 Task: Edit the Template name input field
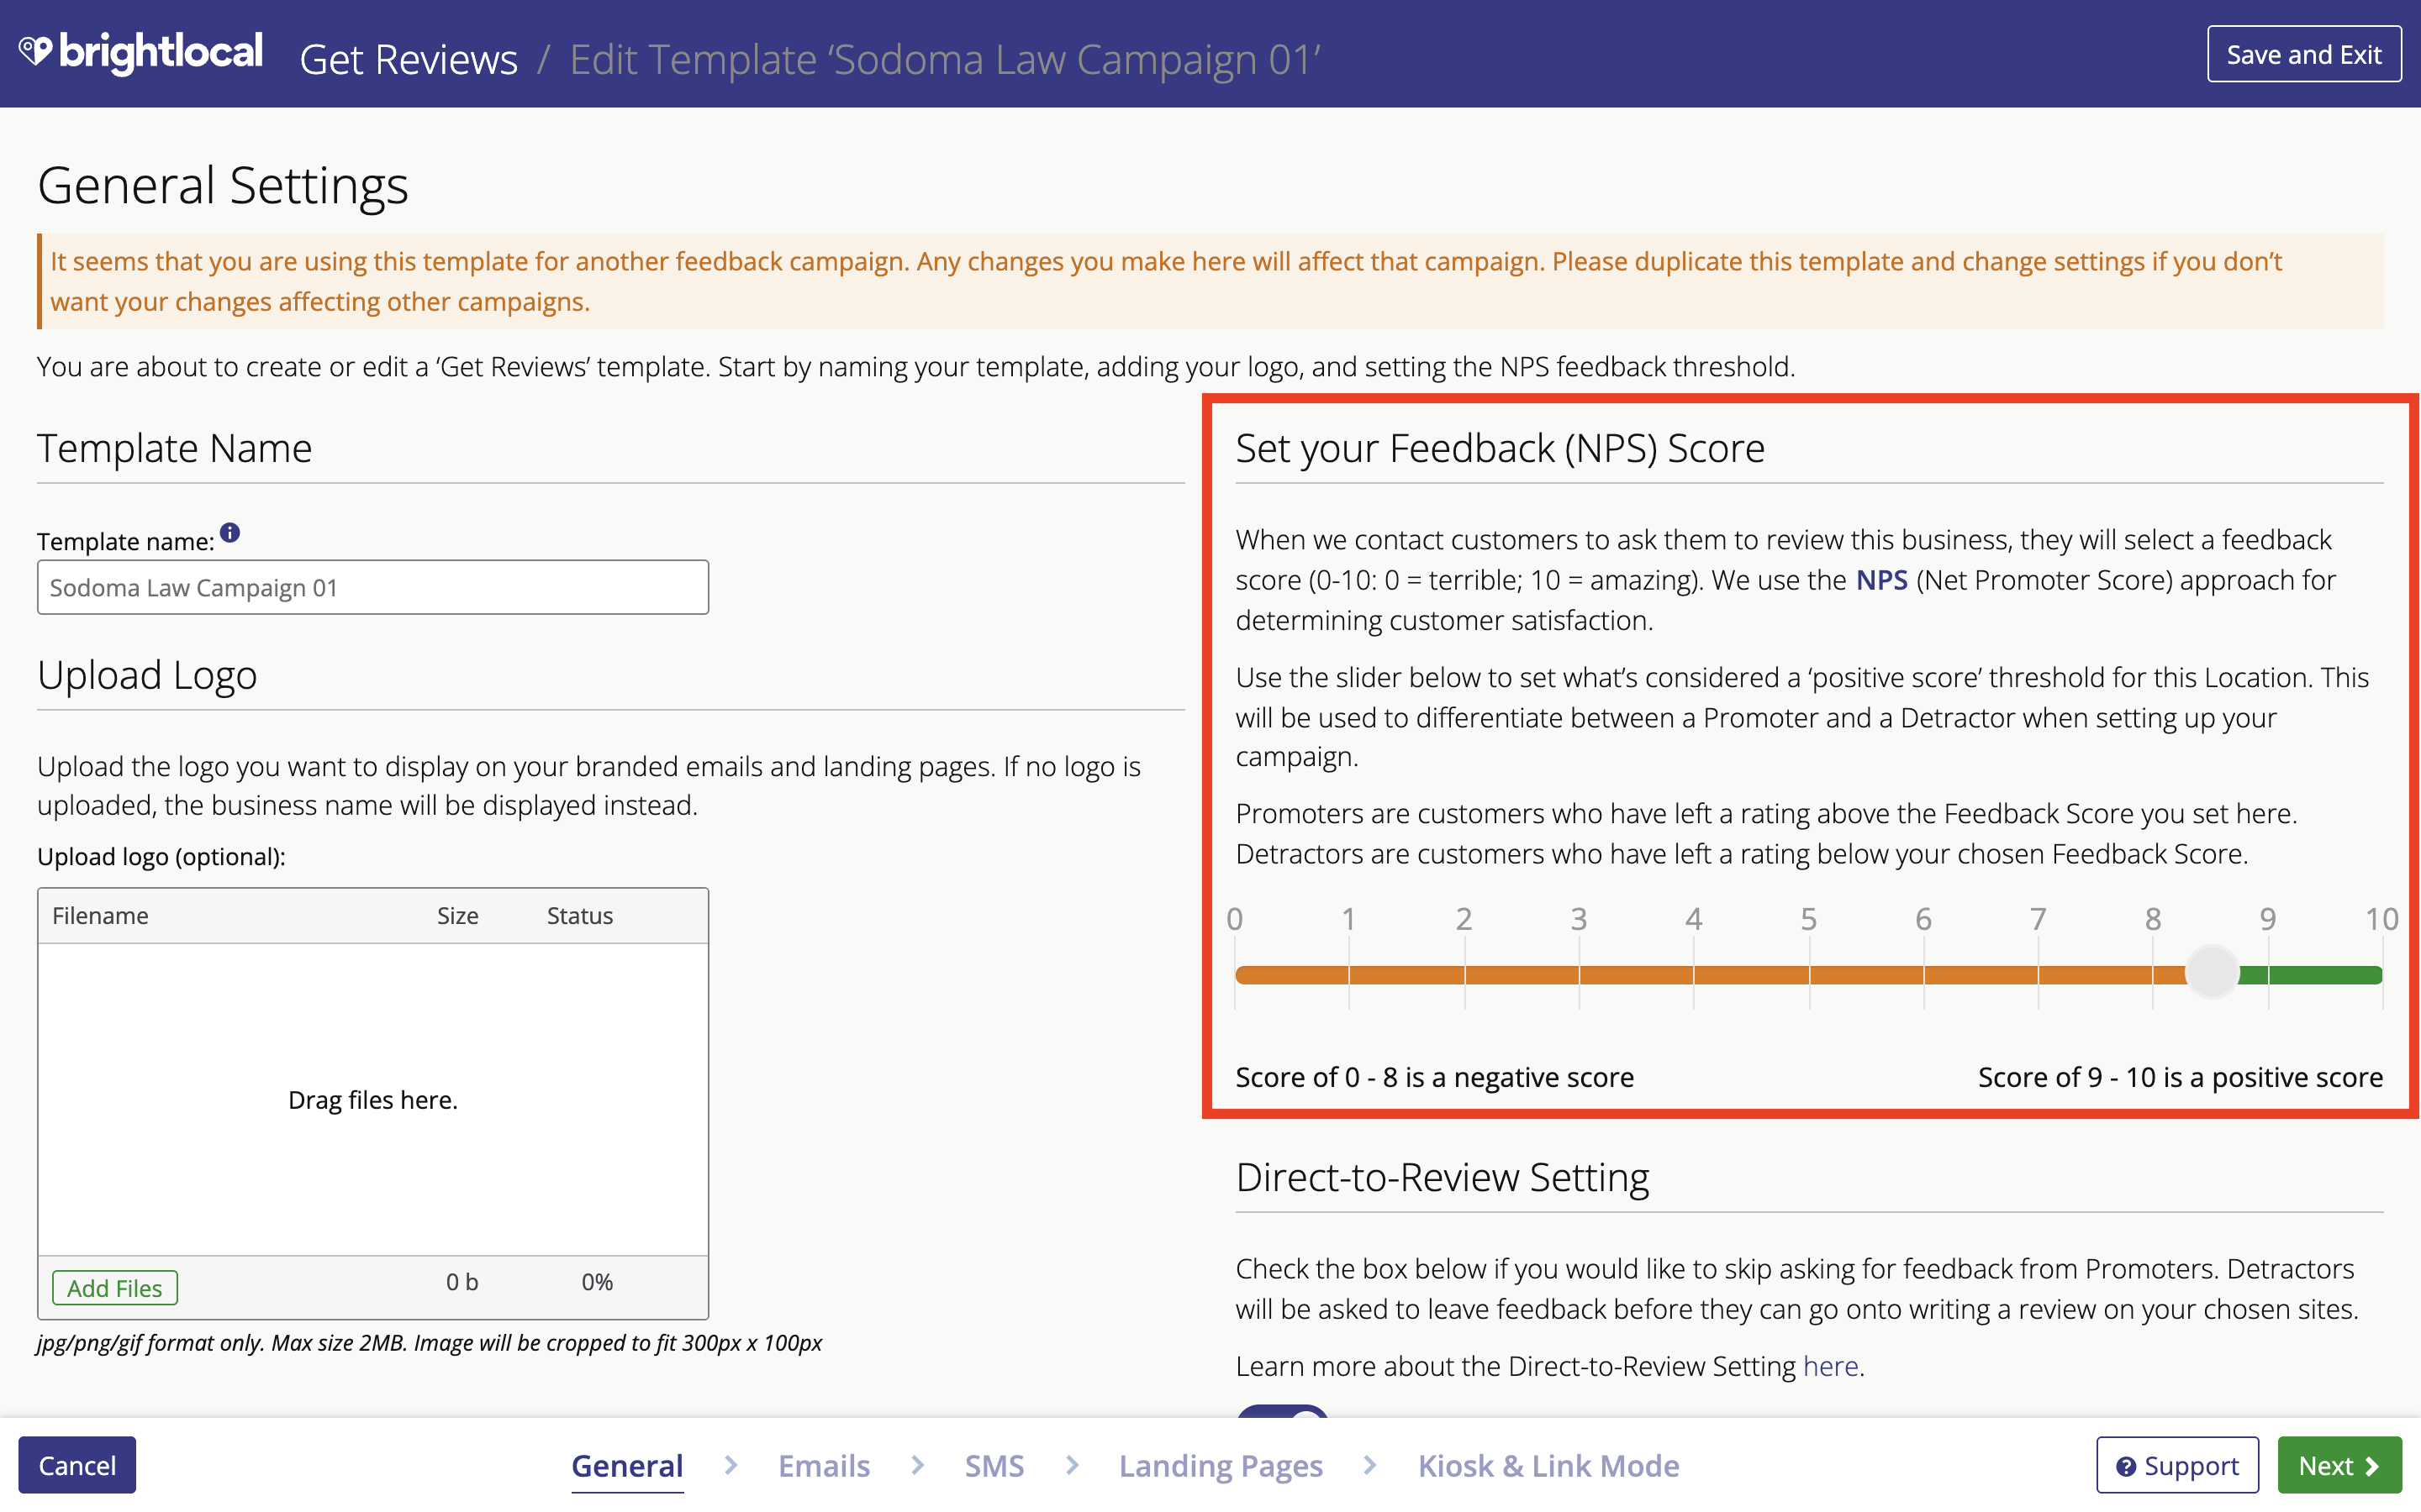[x=372, y=587]
